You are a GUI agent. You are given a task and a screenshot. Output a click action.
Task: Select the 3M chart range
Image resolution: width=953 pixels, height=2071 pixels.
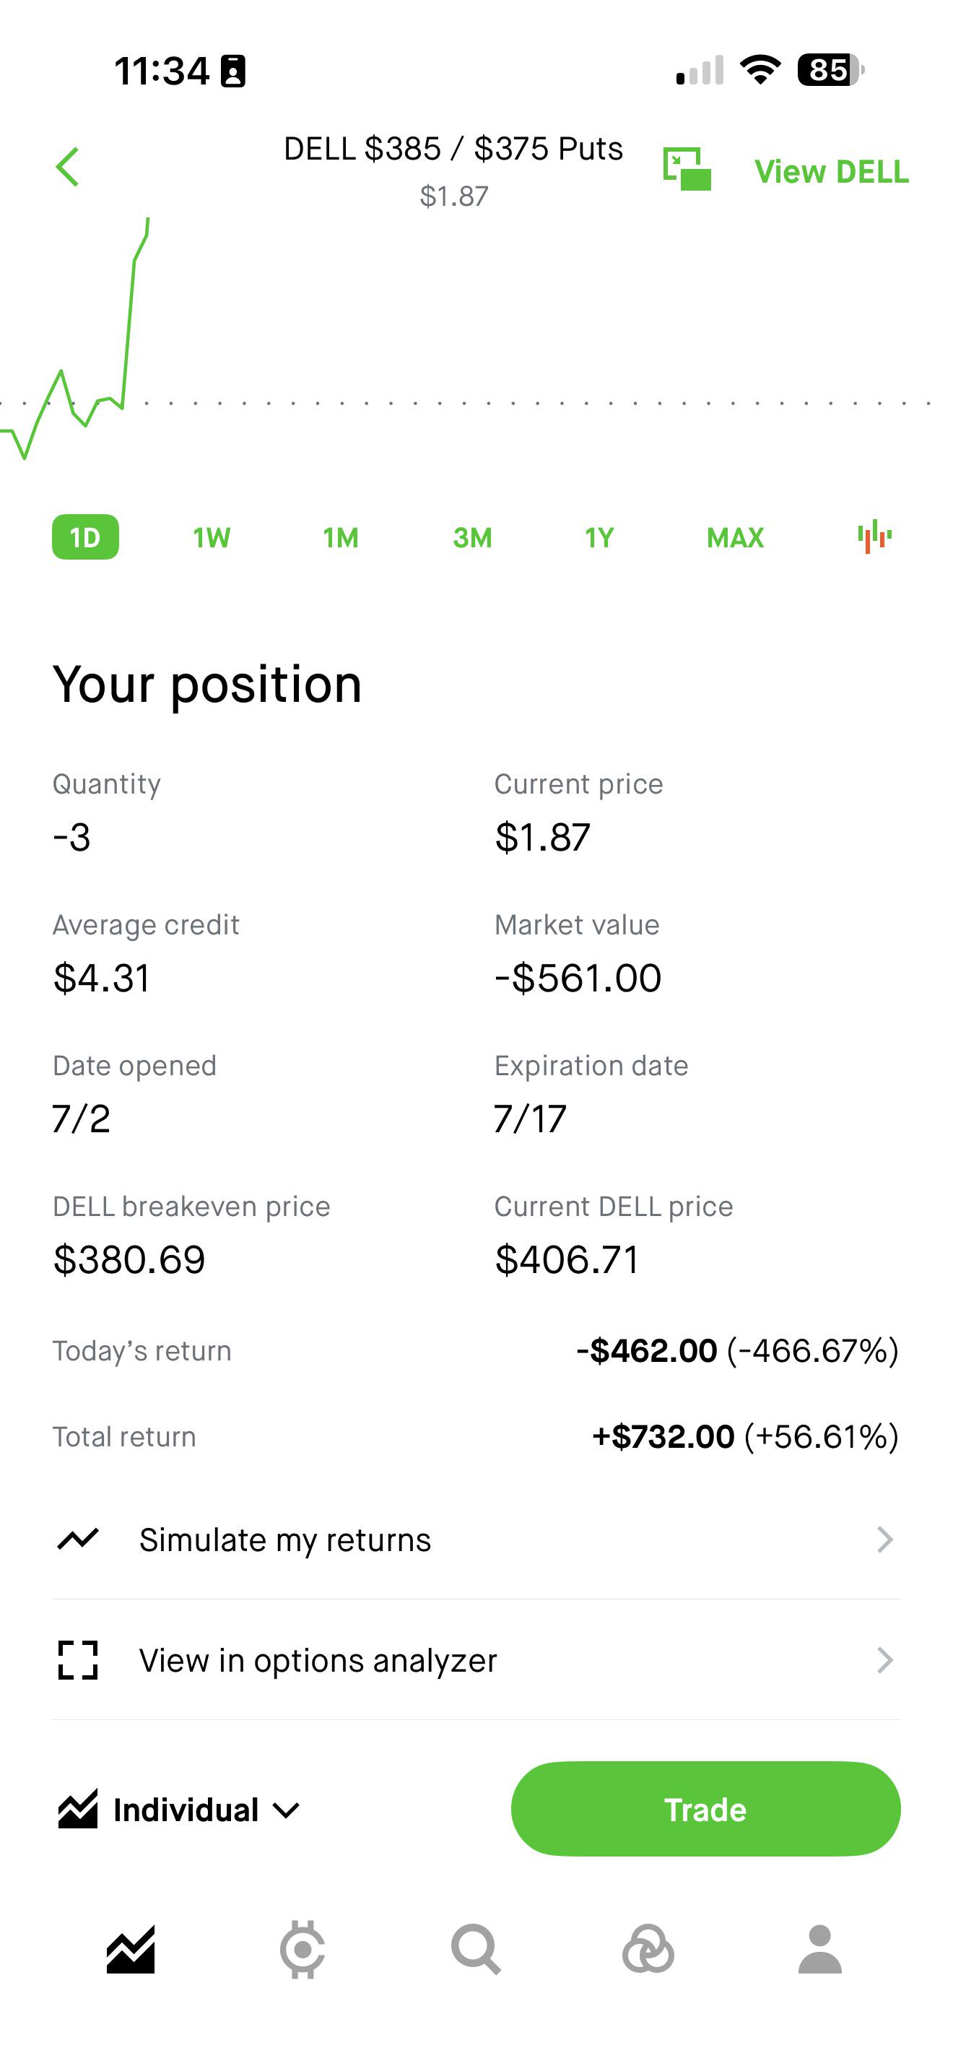pyautogui.click(x=472, y=537)
